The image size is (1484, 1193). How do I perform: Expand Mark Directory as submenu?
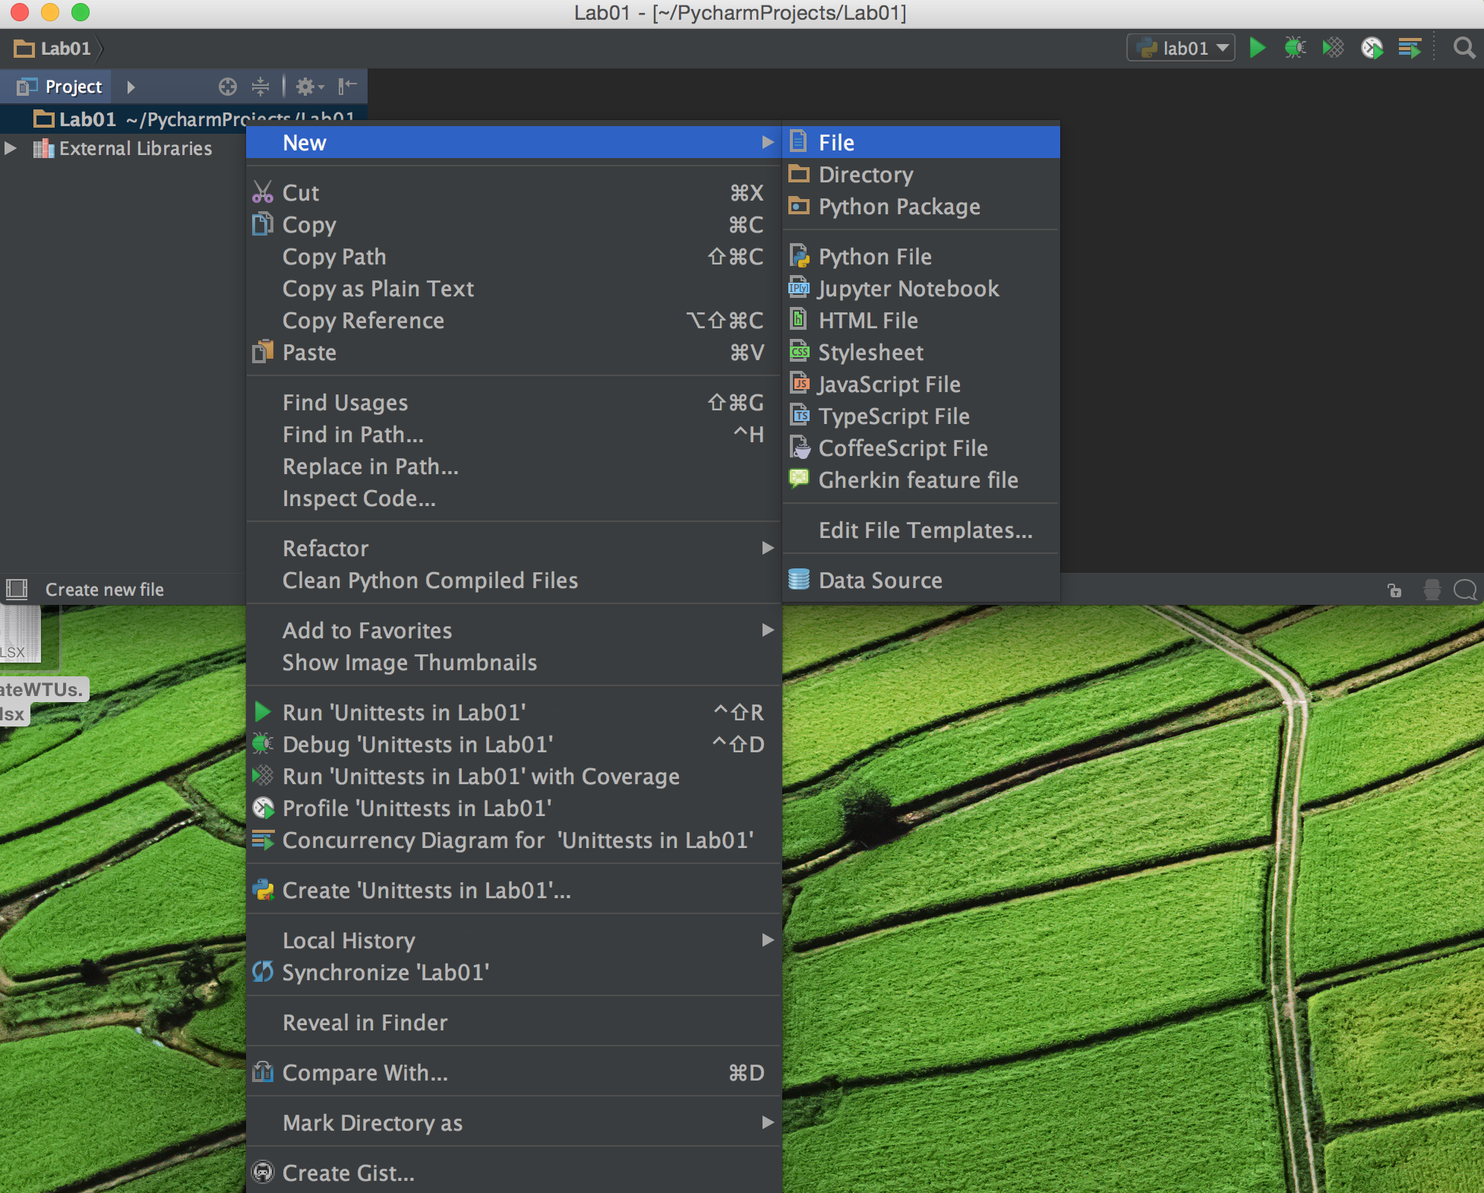tap(514, 1123)
